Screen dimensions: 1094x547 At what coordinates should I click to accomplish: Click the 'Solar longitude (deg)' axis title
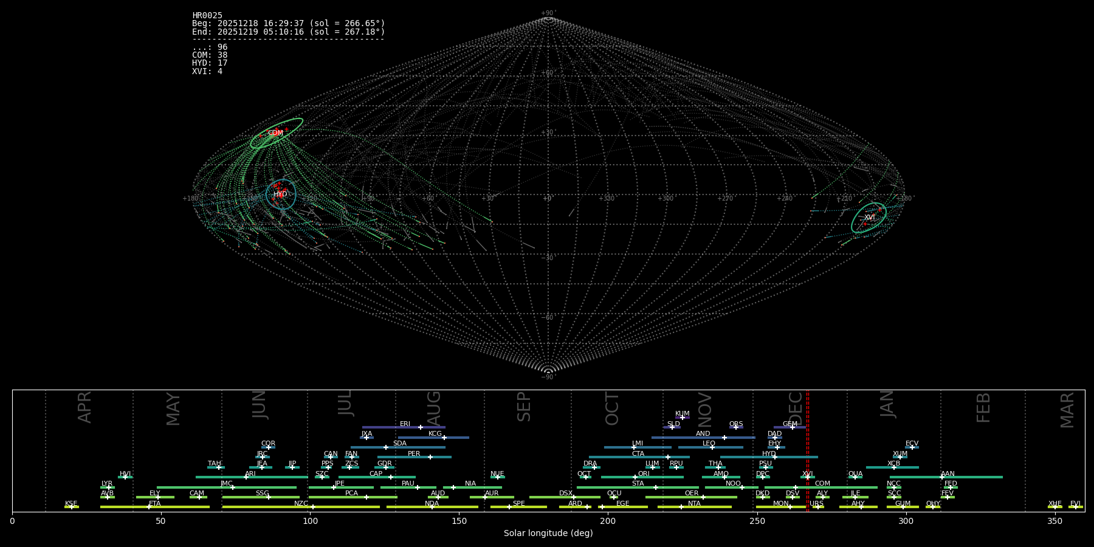pyautogui.click(x=548, y=533)
